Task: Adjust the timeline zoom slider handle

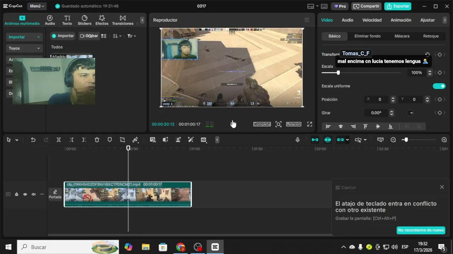Action: [406, 140]
